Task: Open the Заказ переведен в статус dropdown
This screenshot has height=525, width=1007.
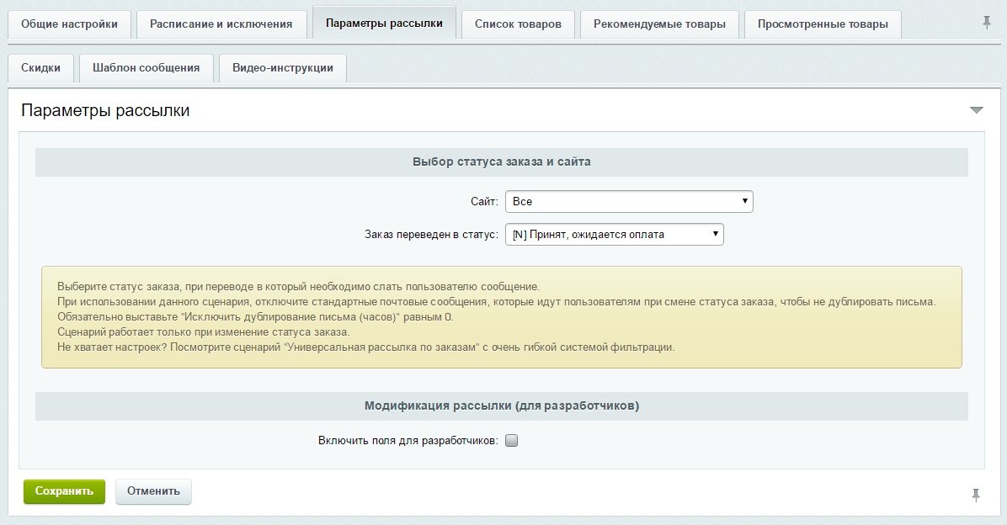Action: [x=615, y=235]
